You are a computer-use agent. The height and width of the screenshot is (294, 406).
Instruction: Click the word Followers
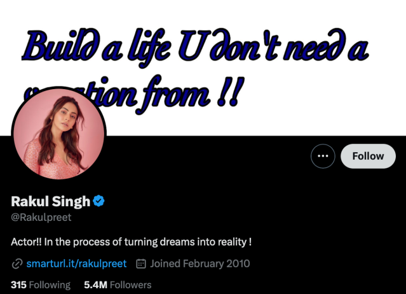(130, 285)
